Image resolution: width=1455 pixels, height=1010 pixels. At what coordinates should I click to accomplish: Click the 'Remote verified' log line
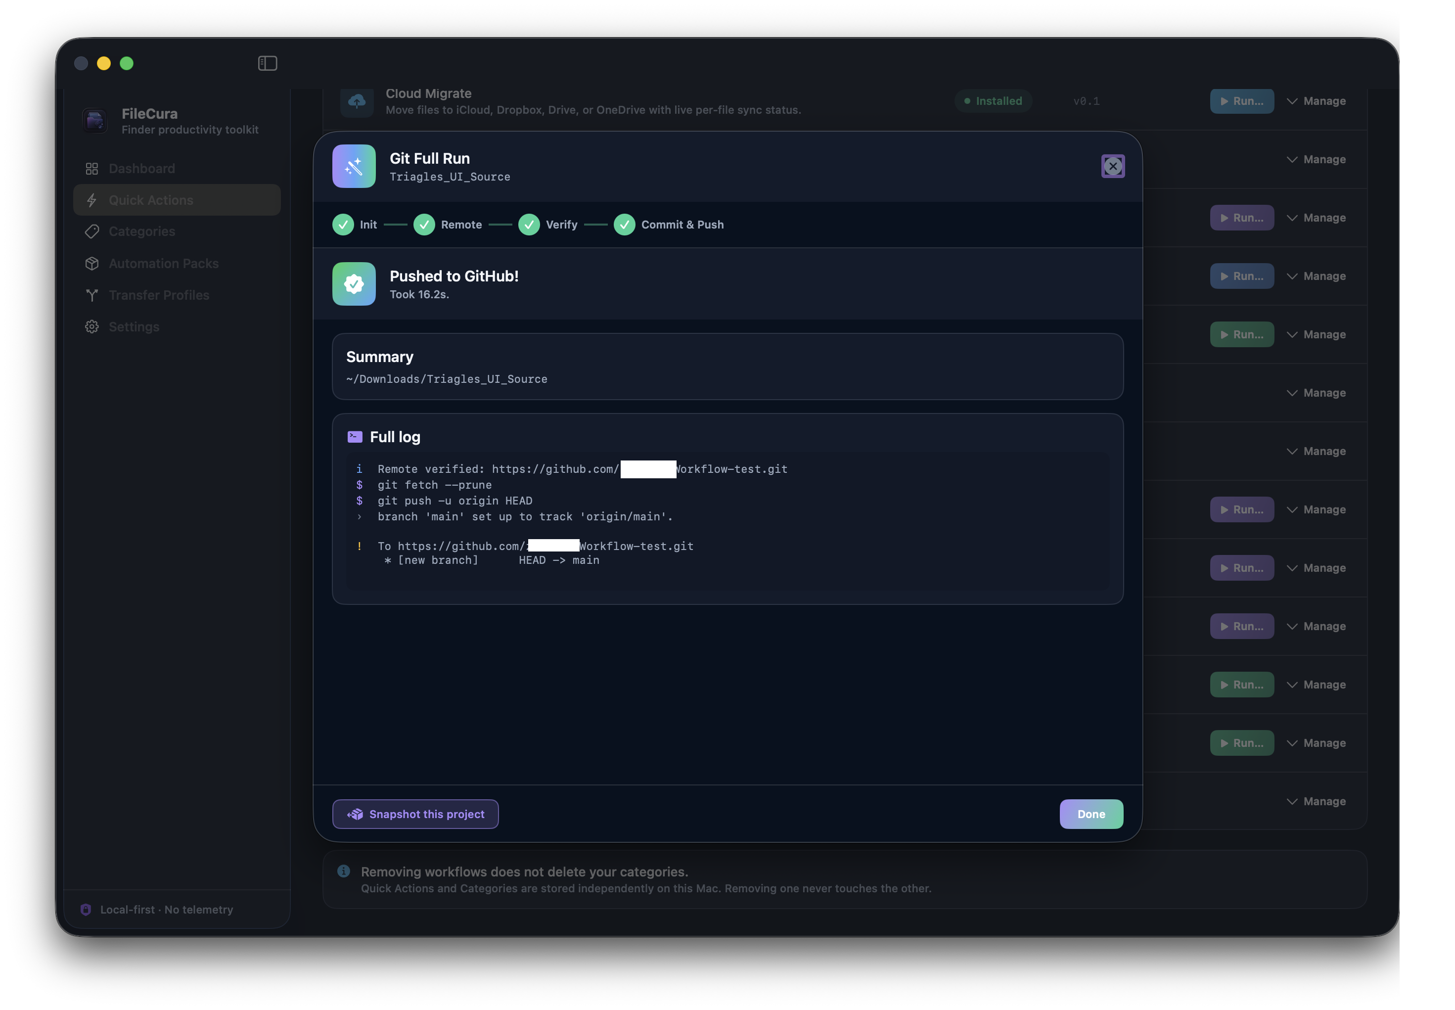click(x=582, y=469)
